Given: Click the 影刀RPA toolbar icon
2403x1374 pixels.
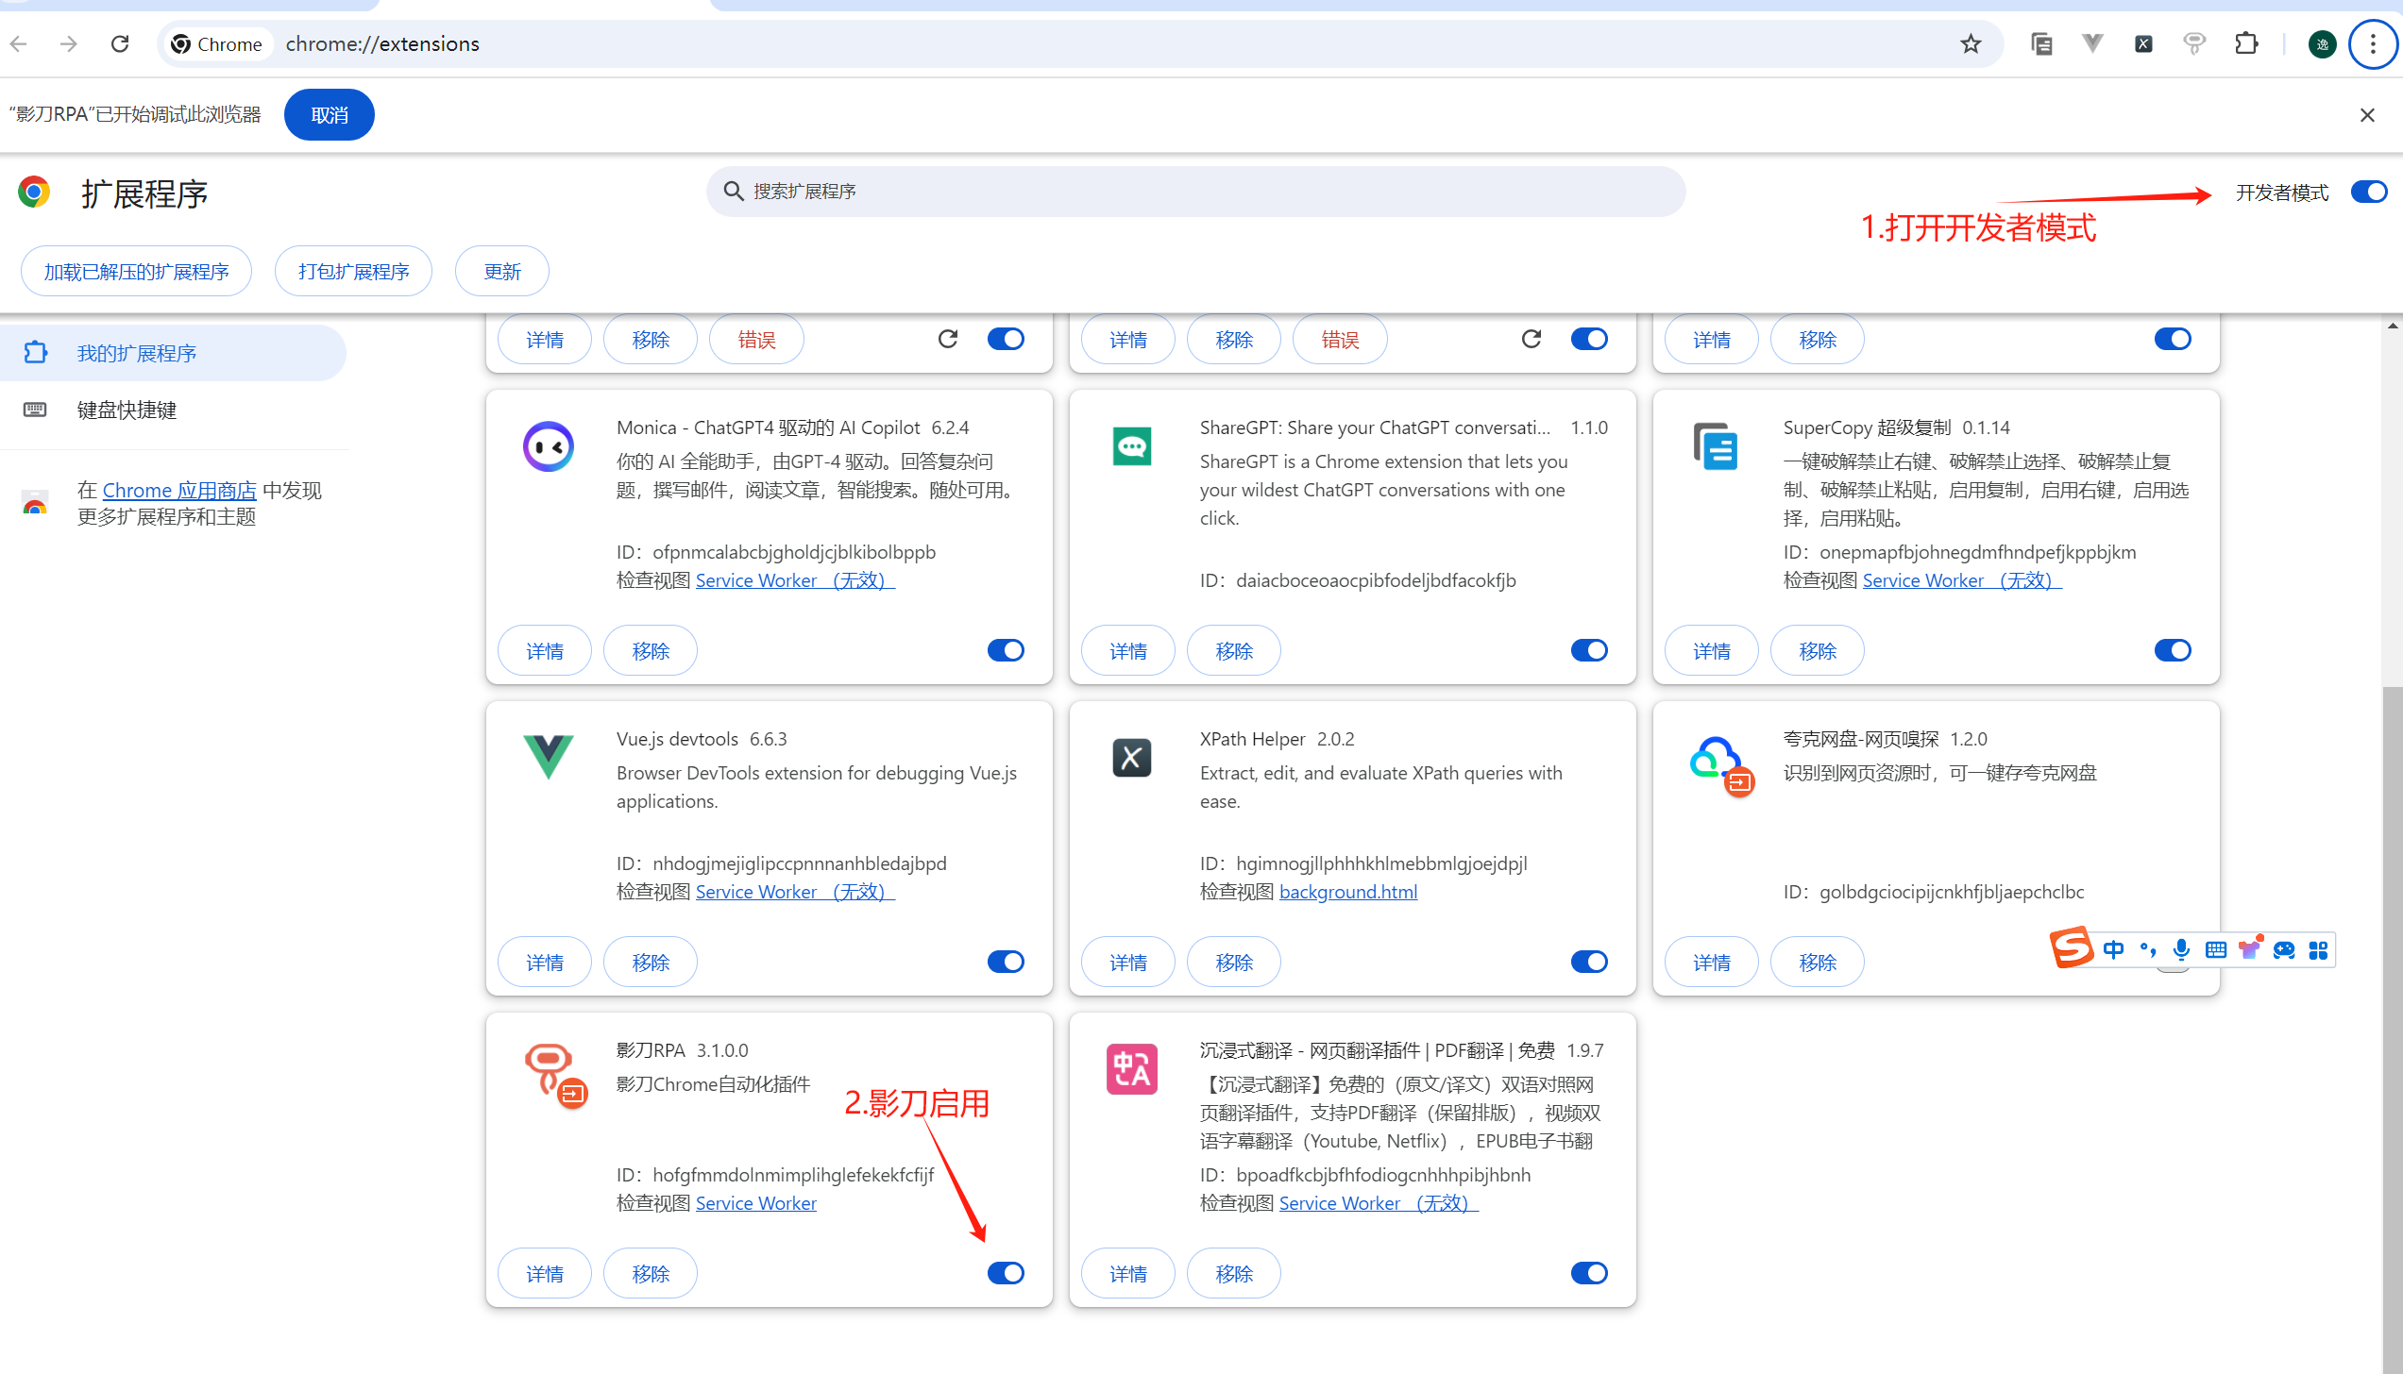Looking at the screenshot, I should pos(2194,43).
